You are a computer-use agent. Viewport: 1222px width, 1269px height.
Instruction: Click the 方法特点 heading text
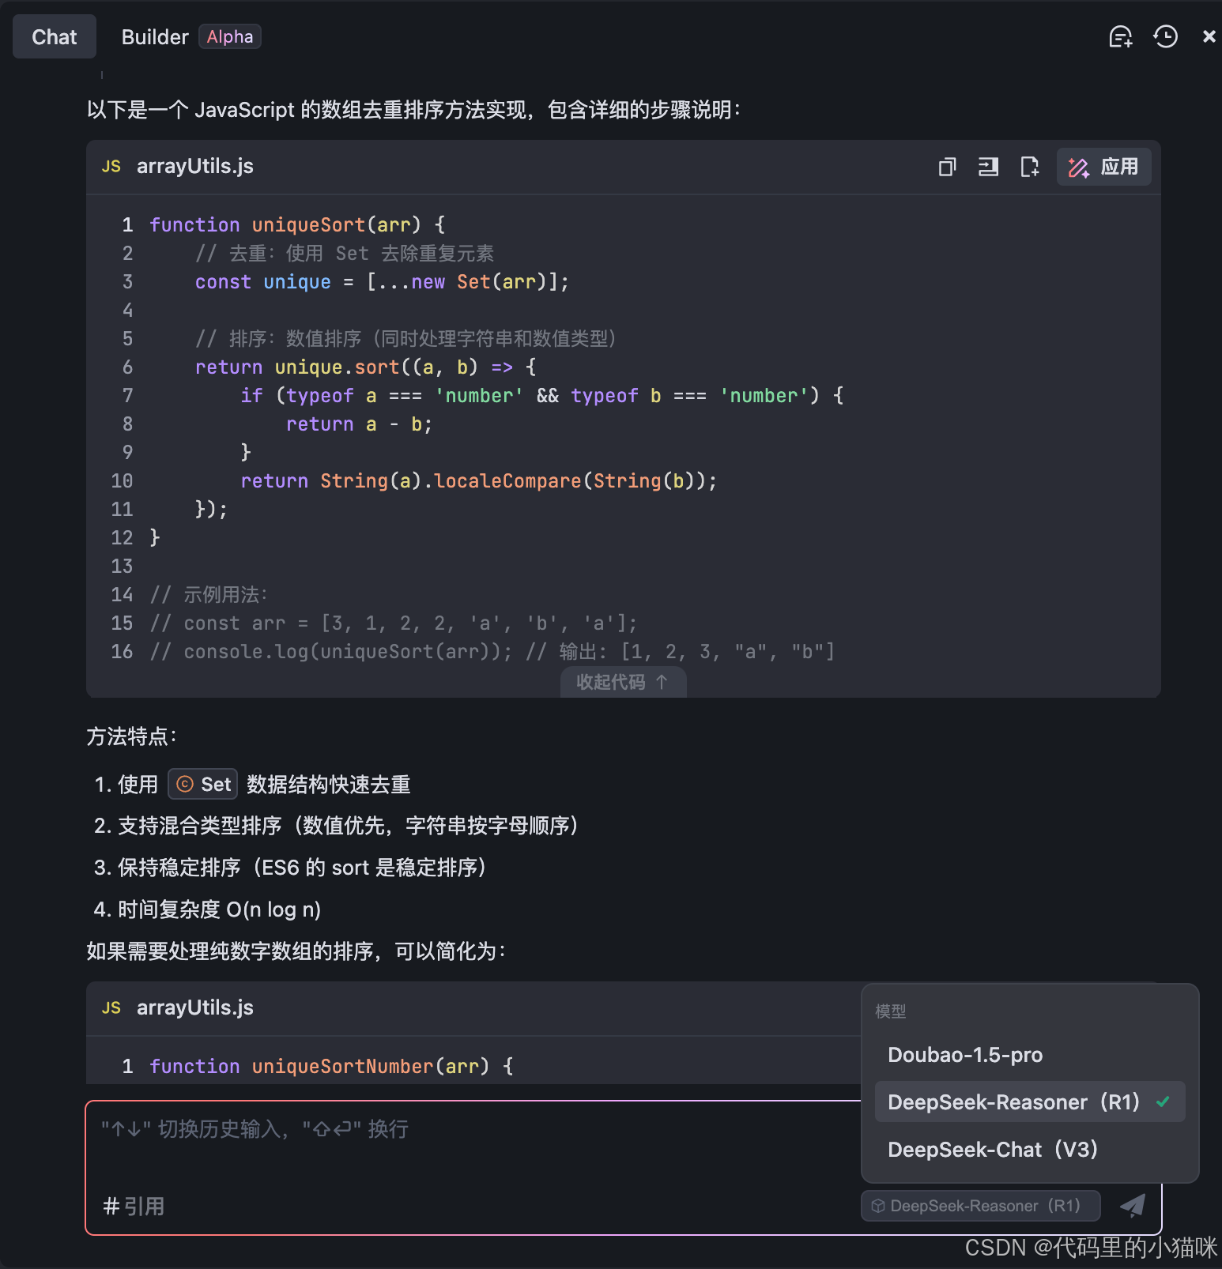coord(131,736)
